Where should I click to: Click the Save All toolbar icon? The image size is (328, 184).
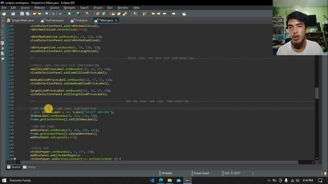pyautogui.click(x=27, y=14)
